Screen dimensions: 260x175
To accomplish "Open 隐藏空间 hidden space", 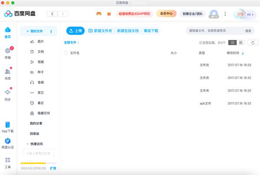I will coord(40,113).
